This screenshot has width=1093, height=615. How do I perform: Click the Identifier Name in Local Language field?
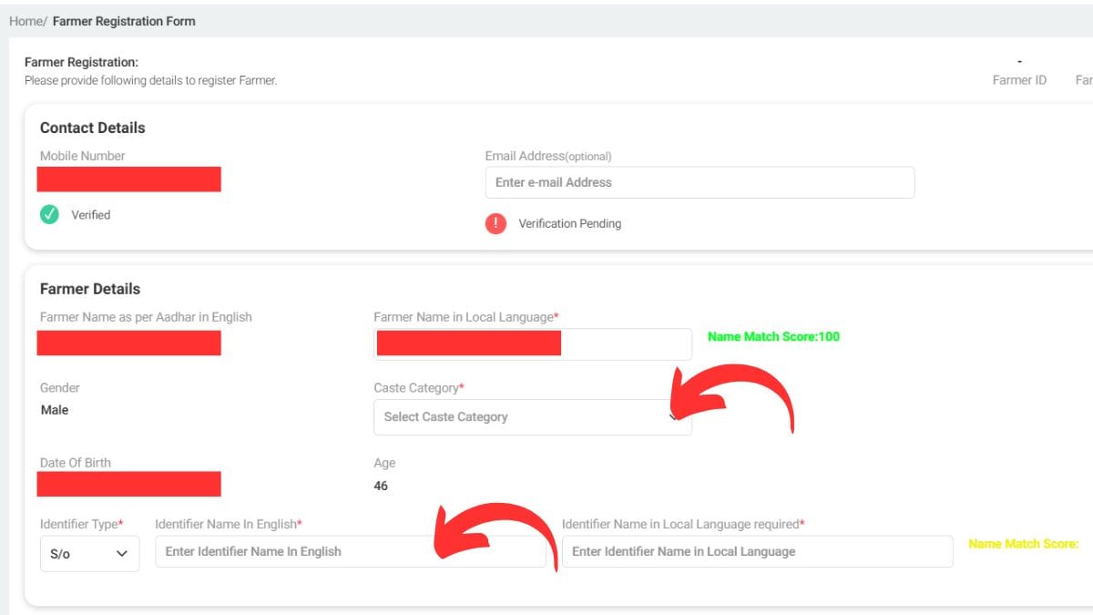click(761, 551)
